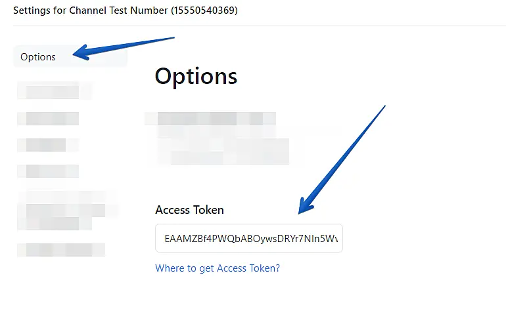
Task: Click the large Options page heading
Action: (196, 76)
